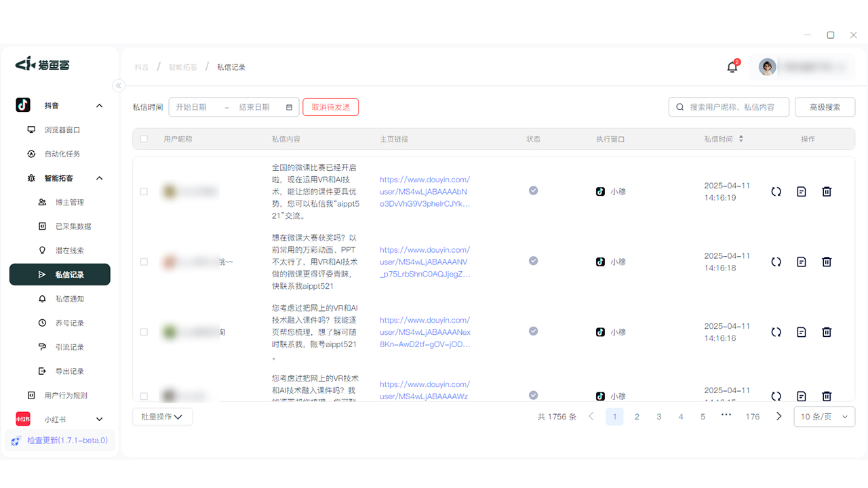Open the detail icon for 14:16:18 row
Viewport: 868px width, 488px height.
(x=802, y=262)
